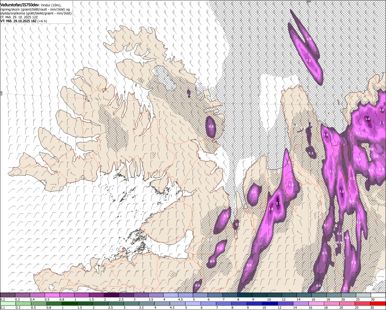Screen dimensions: 386x310
Task: Select the valid time 'VT: Mið. 29.10.2025 18Z'
Action: (18, 21)
